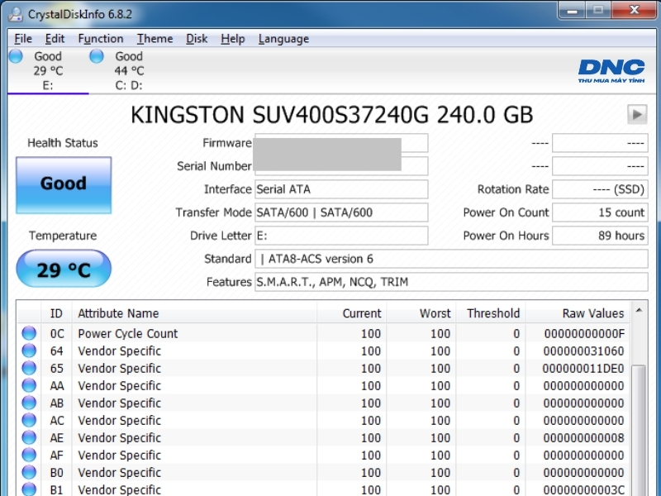
Task: Click the Transfer Mode SATA/600 field
Action: coord(341,212)
